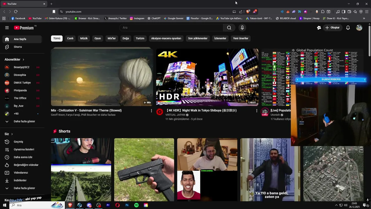Open the account avatar menu
Screen dimensions: 371x209
(x=359, y=28)
